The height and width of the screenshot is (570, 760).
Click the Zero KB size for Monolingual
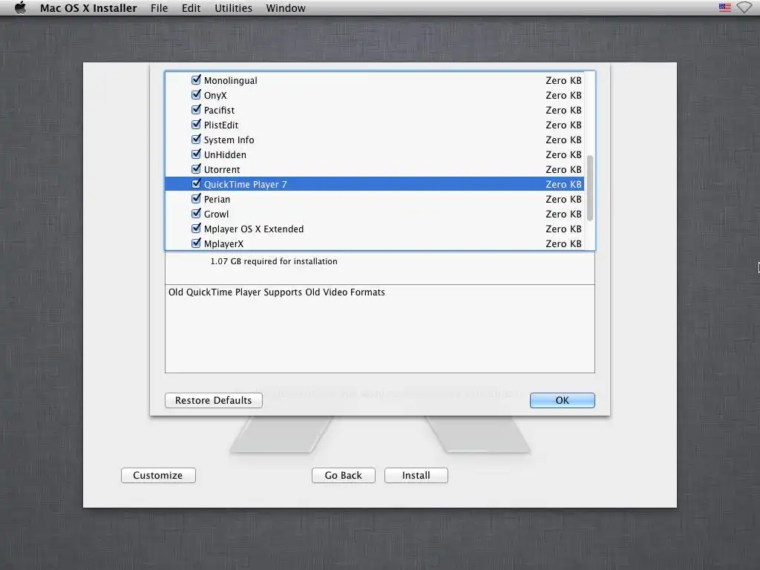(563, 80)
